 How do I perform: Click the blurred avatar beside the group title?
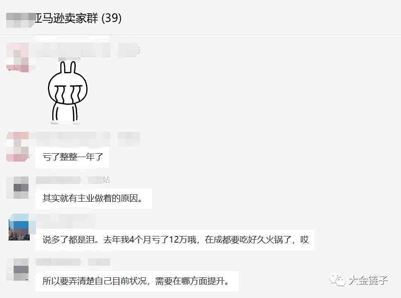click(x=21, y=20)
